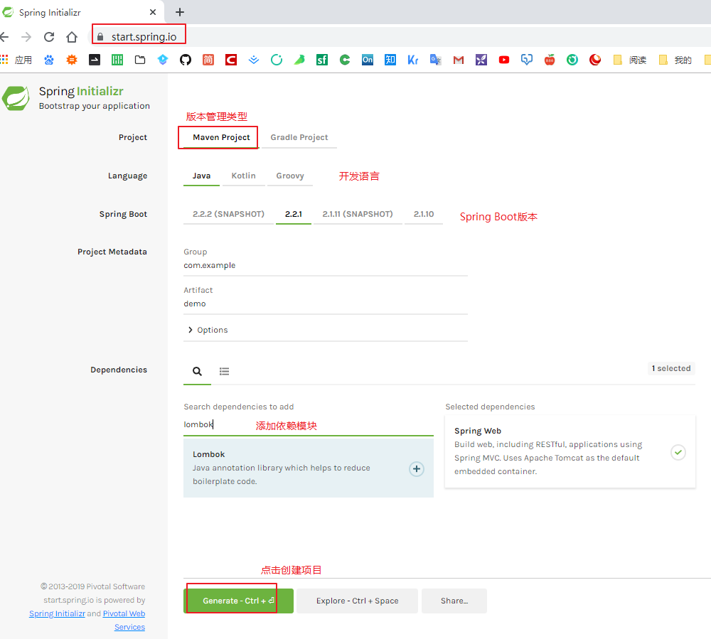Click the plus icon to add Lombok
Screen dimensions: 711x639
[x=416, y=468]
